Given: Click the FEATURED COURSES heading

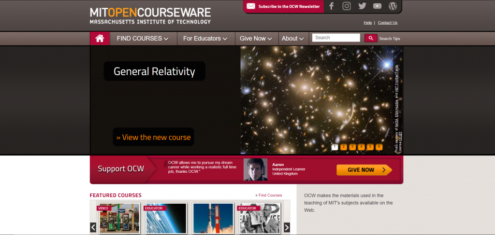Looking at the screenshot, I should click(116, 195).
